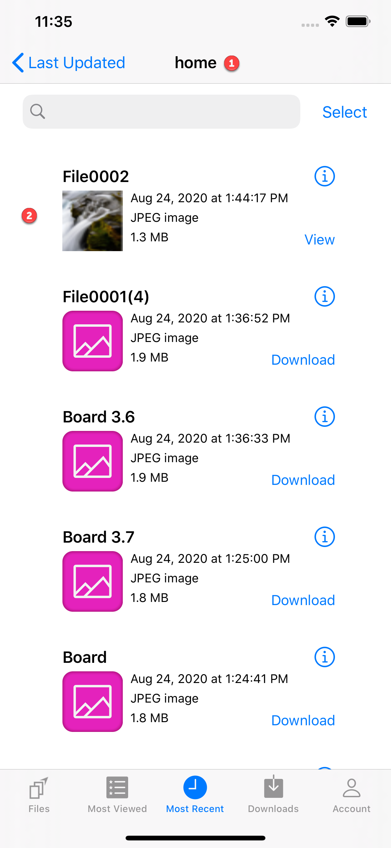Image resolution: width=391 pixels, height=848 pixels.
Task: Show info for File0001(4)
Action: (324, 297)
